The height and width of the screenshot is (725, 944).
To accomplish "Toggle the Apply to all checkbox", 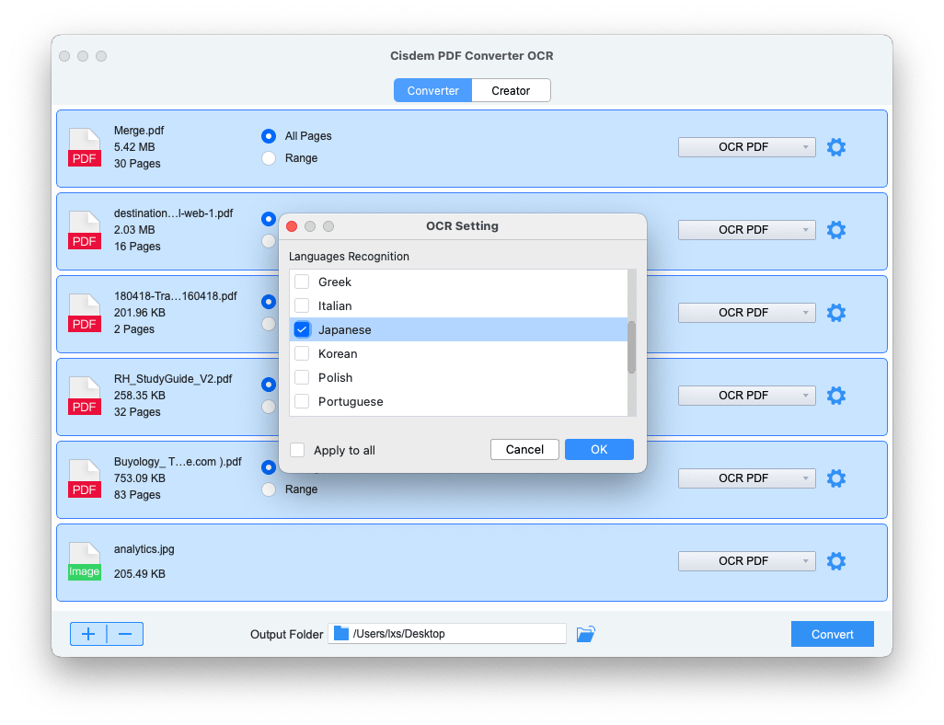I will 297,450.
